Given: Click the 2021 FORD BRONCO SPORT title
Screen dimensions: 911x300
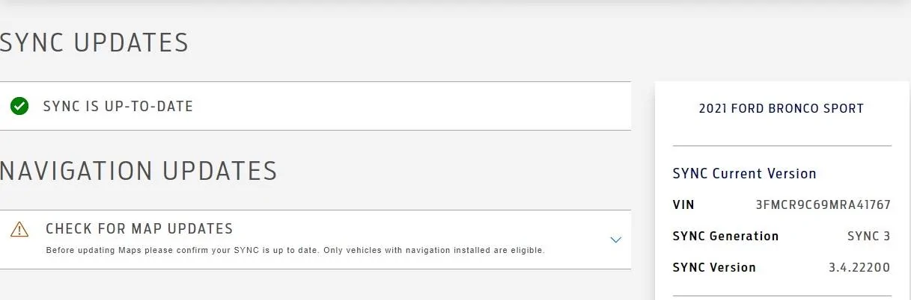Looking at the screenshot, I should point(781,108).
